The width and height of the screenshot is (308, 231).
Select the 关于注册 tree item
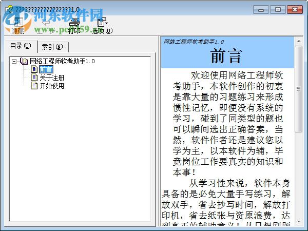pos(52,78)
